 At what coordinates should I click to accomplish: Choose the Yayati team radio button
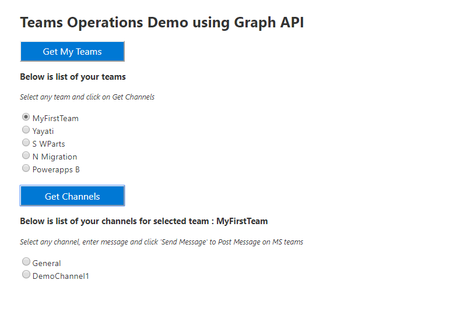point(26,130)
